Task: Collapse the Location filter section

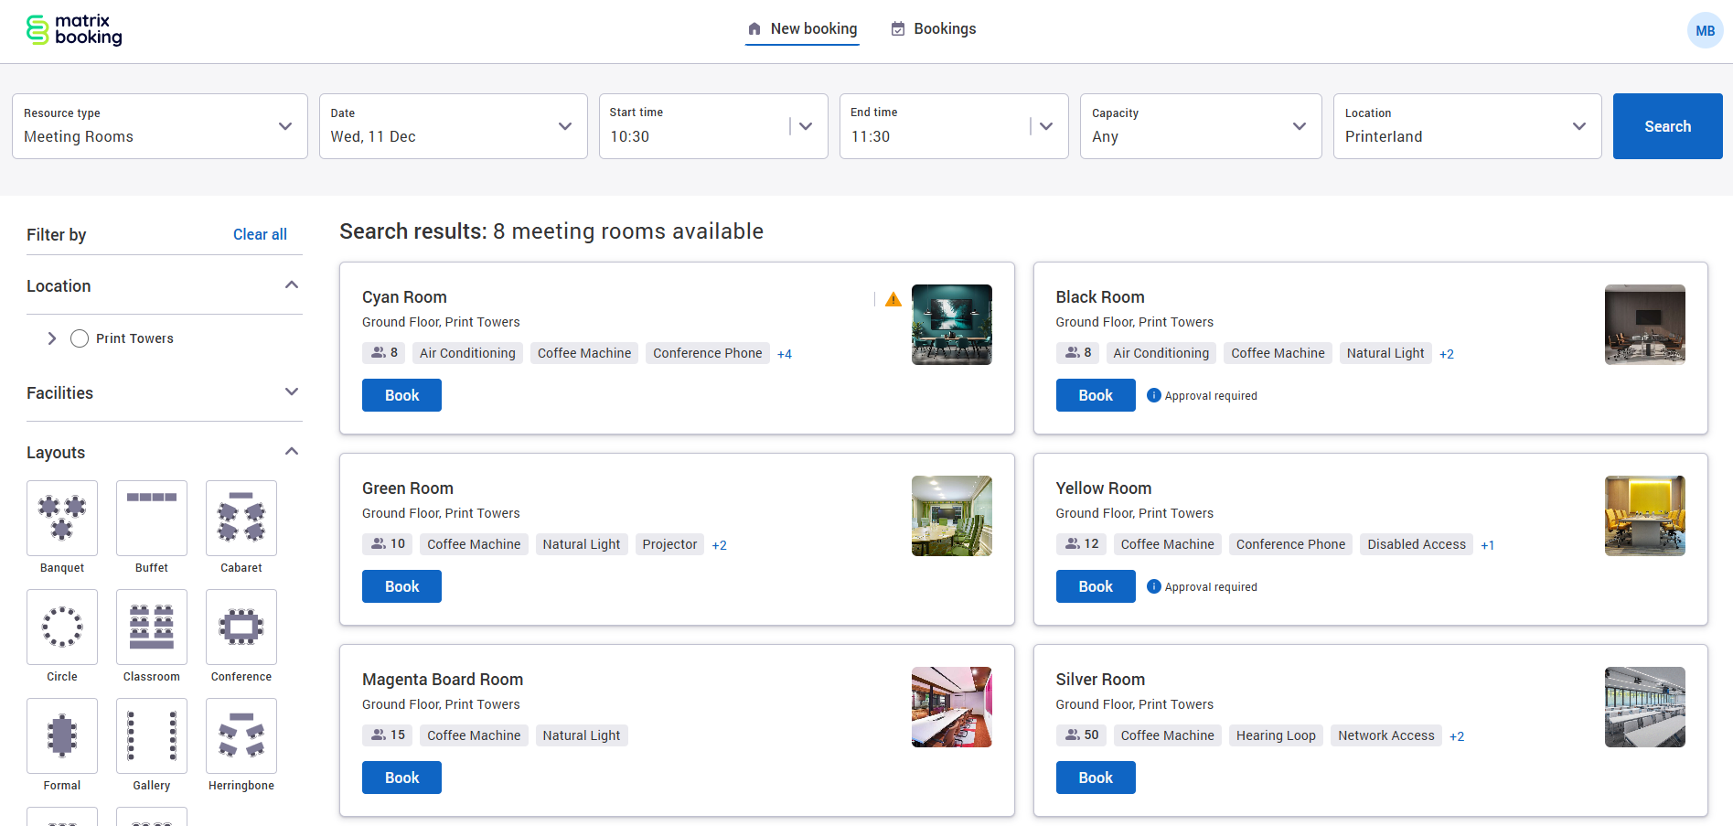Action: point(292,285)
